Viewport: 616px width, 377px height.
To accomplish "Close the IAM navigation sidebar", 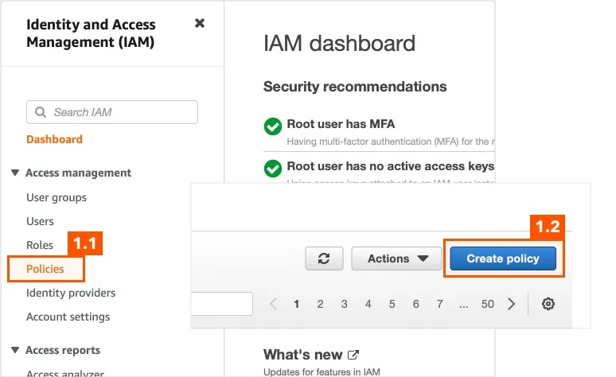I will 200,23.
